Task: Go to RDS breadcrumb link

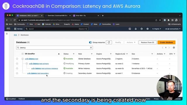Action: (15, 35)
